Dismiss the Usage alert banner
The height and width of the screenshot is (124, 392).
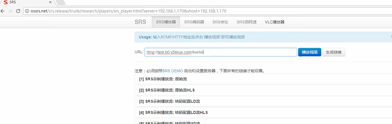pos(391,37)
